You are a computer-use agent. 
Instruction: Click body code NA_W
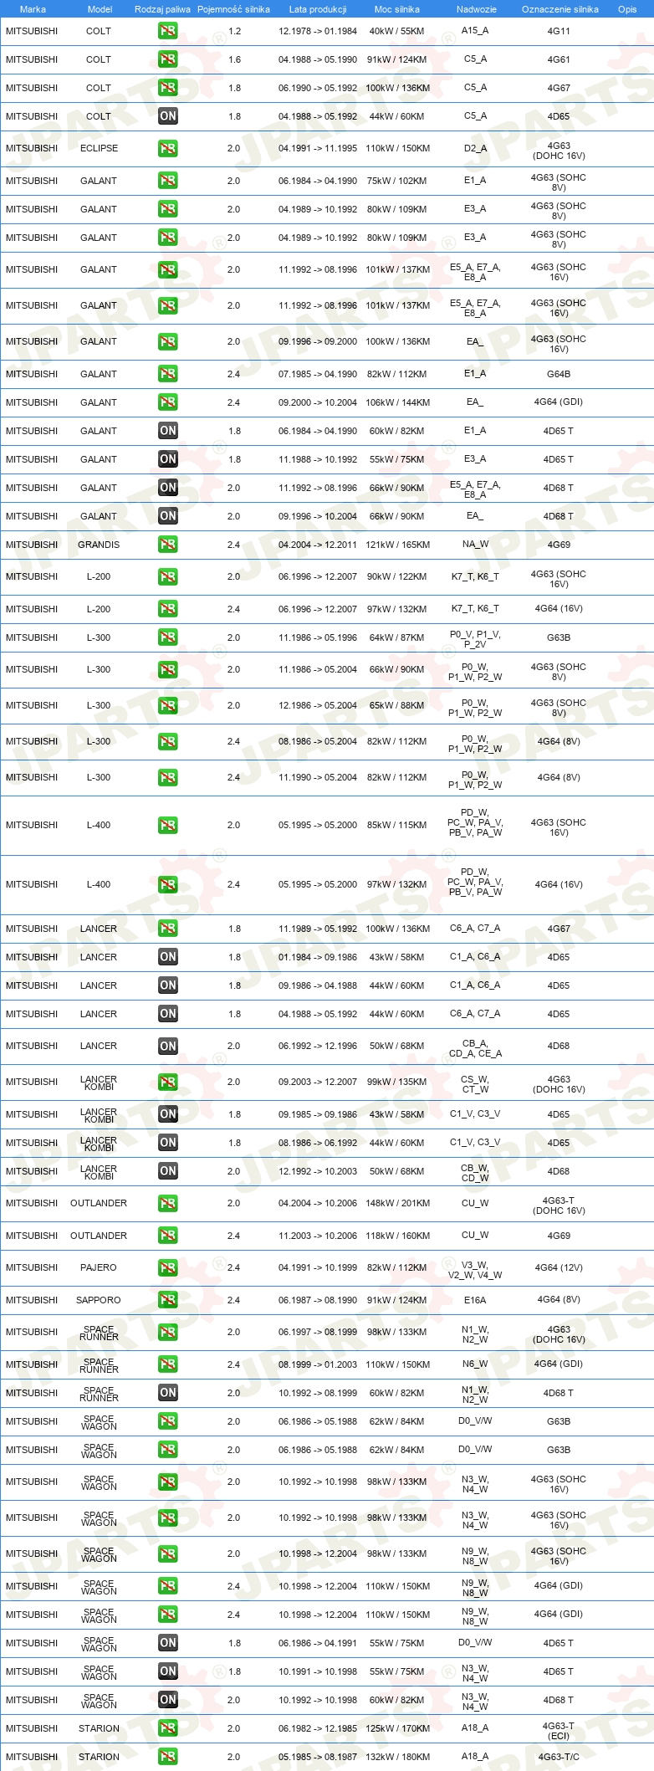pyautogui.click(x=475, y=545)
